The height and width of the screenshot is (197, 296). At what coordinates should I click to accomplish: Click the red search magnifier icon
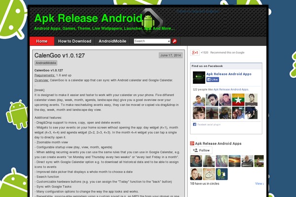point(175,41)
